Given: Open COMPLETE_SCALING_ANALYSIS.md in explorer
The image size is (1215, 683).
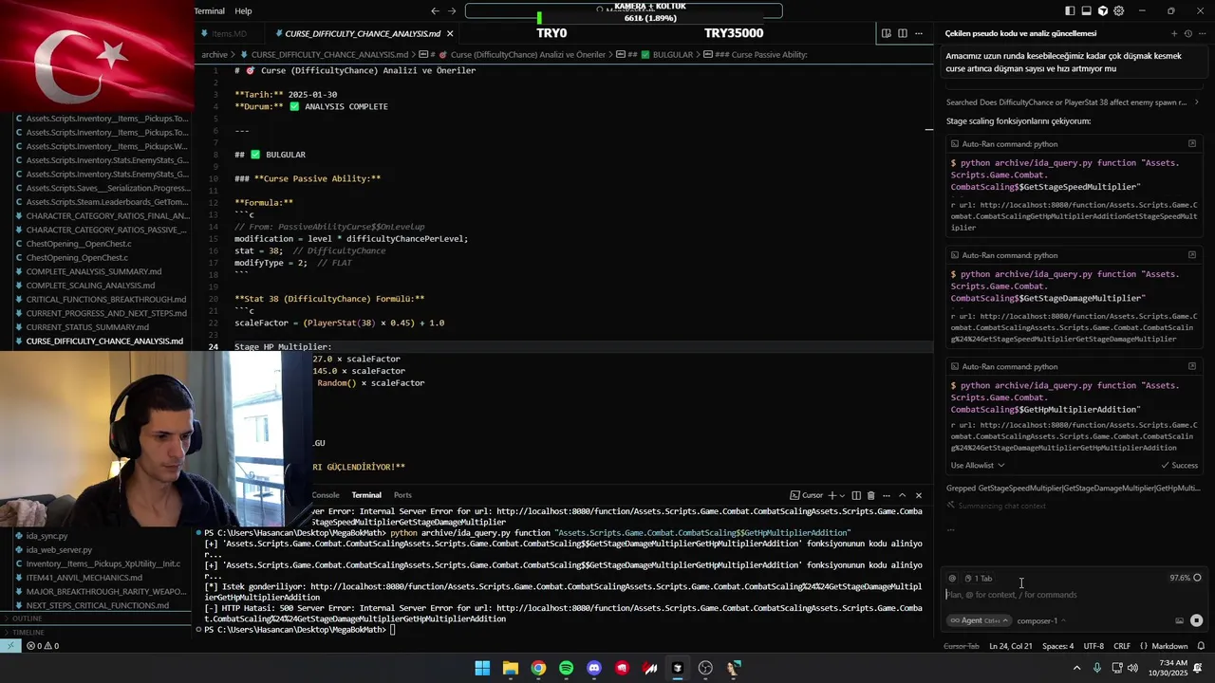Looking at the screenshot, I should [x=90, y=286].
